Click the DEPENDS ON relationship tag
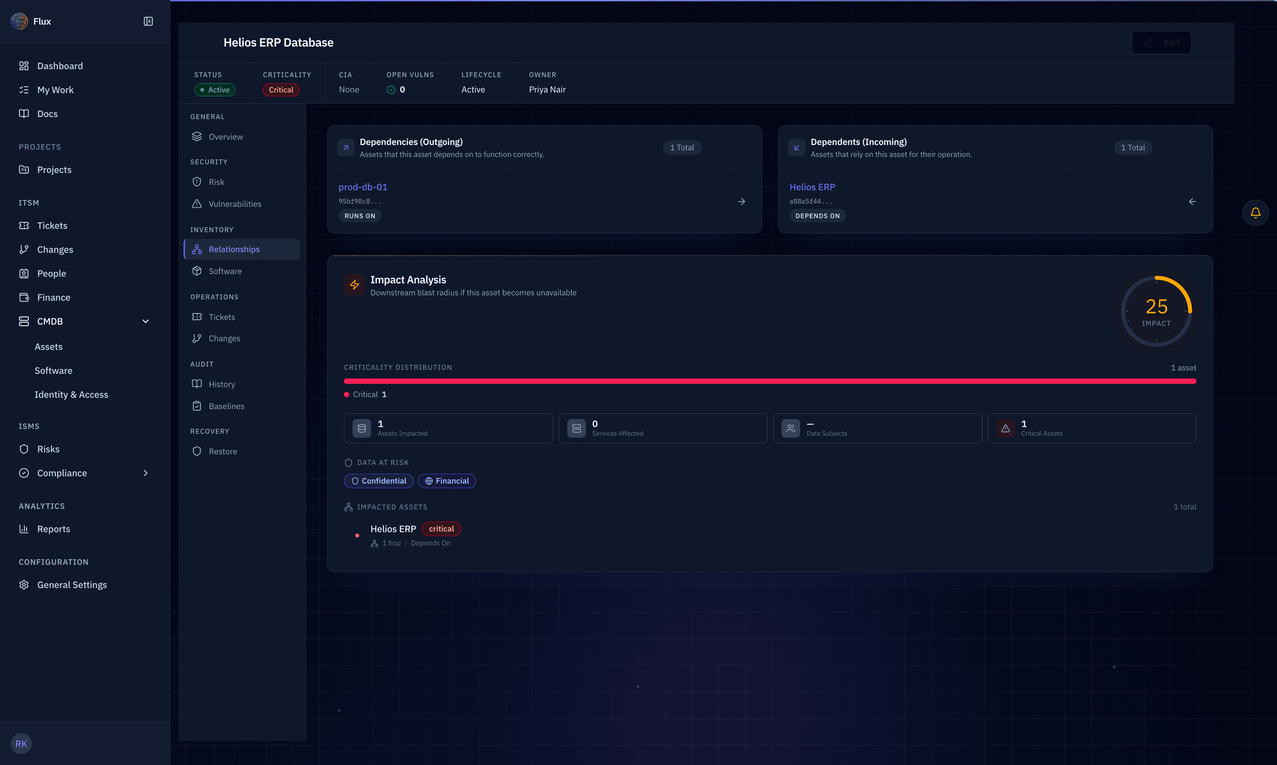1277x765 pixels. click(x=817, y=216)
